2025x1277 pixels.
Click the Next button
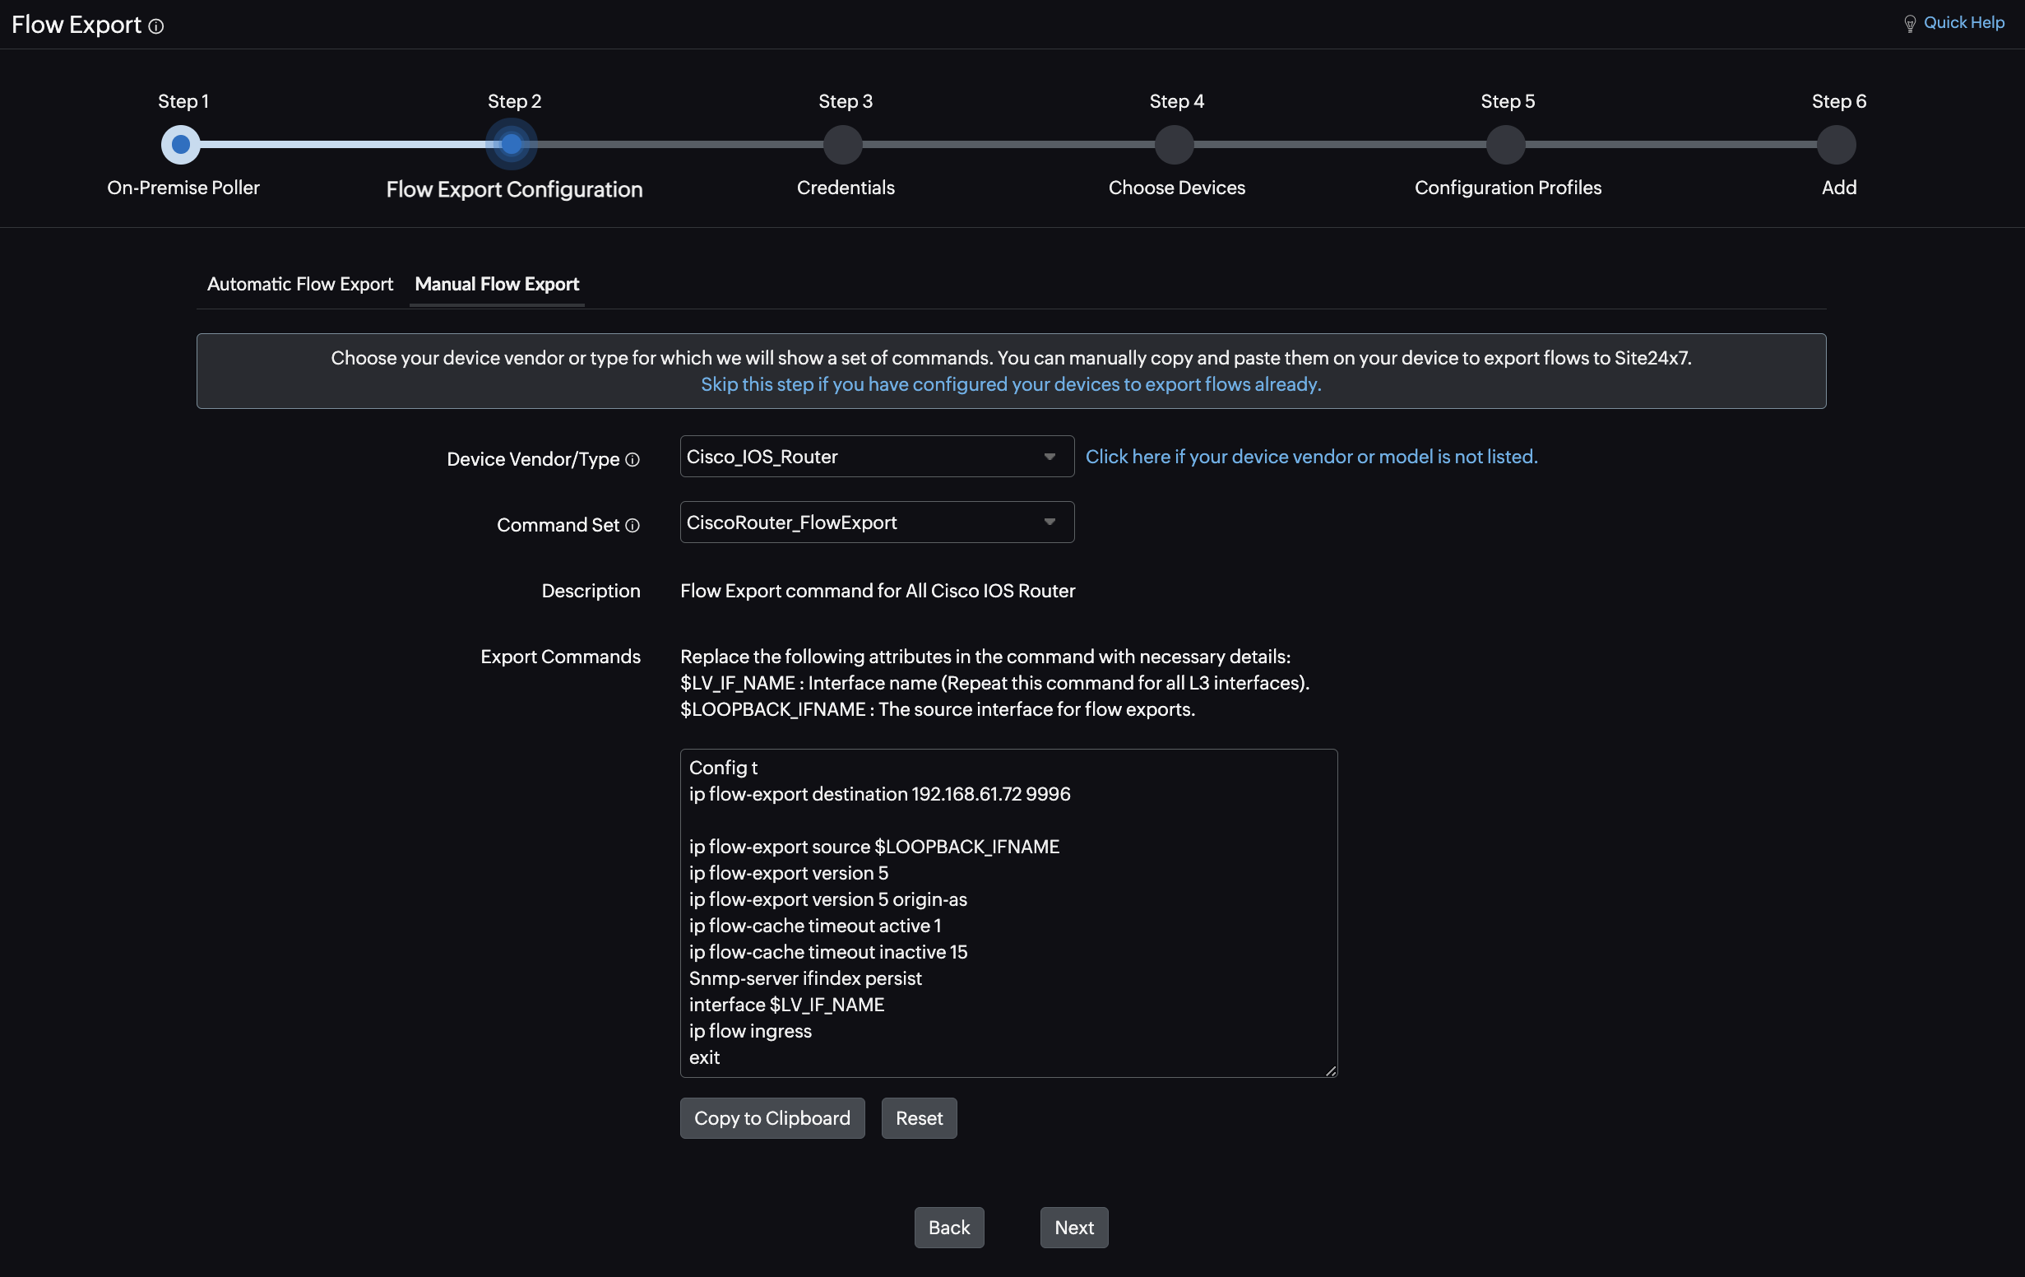tap(1073, 1225)
